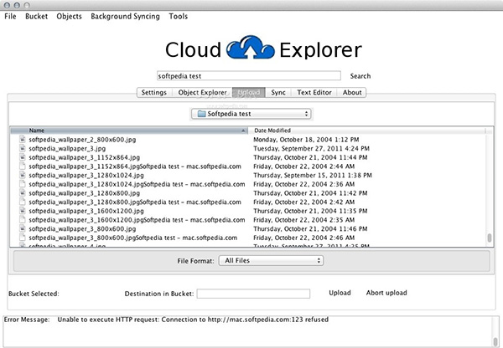The width and height of the screenshot is (503, 348).
Task: Open the Bucket menu
Action: tap(37, 17)
